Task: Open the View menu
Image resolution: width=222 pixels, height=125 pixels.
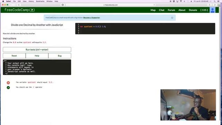Action: [25, 1]
